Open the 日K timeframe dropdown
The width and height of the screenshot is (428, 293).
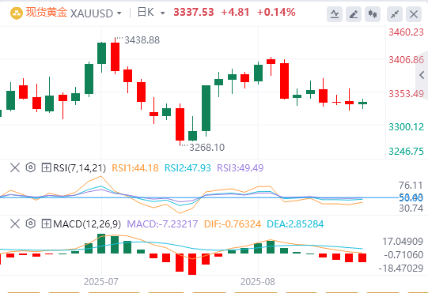(163, 13)
